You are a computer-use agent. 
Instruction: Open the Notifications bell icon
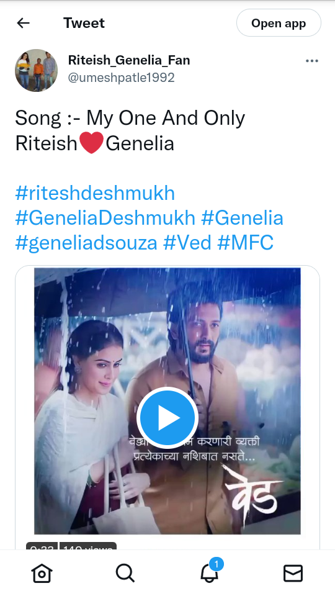(x=209, y=573)
